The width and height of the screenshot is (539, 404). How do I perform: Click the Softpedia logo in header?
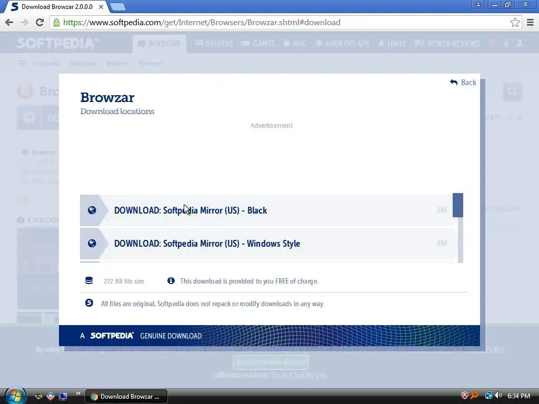coord(57,43)
